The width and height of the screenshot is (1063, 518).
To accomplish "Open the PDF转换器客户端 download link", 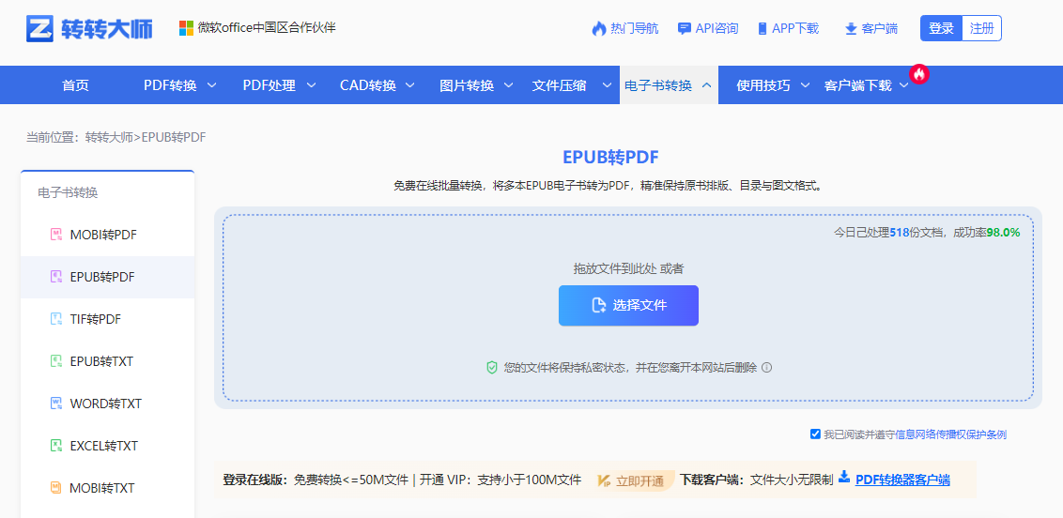I will click(902, 480).
